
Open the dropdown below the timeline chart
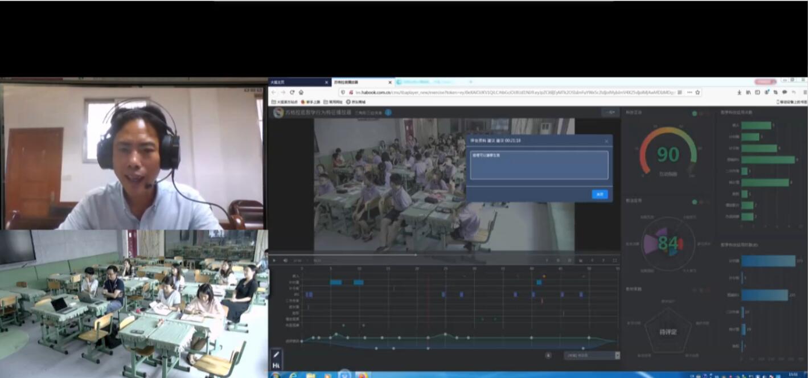592,355
